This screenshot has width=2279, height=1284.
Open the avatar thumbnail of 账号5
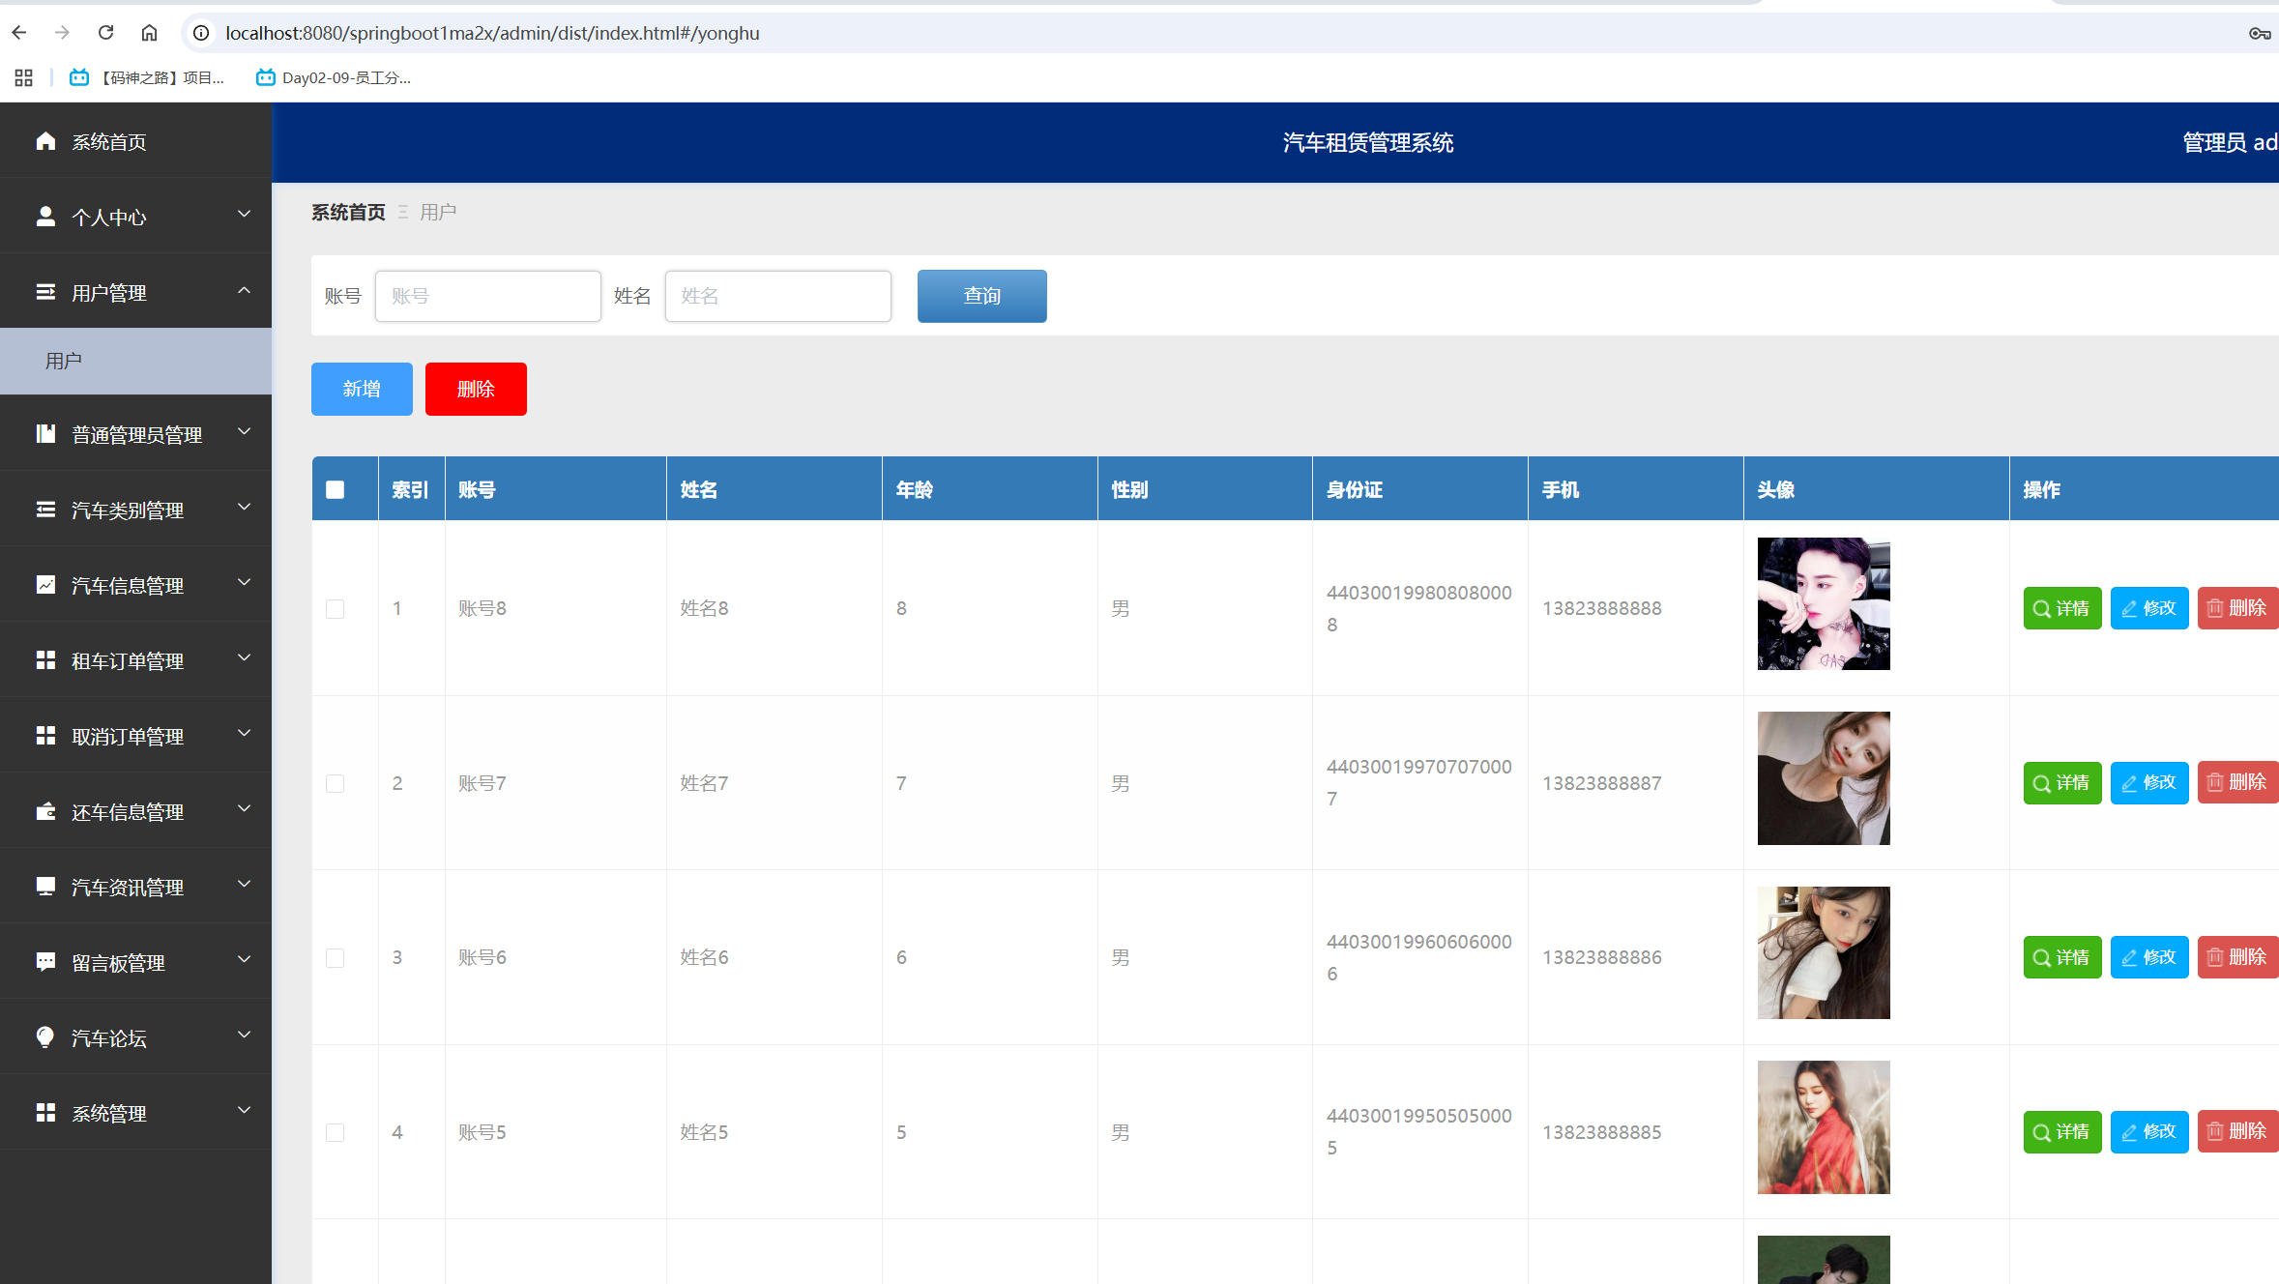(x=1824, y=1127)
